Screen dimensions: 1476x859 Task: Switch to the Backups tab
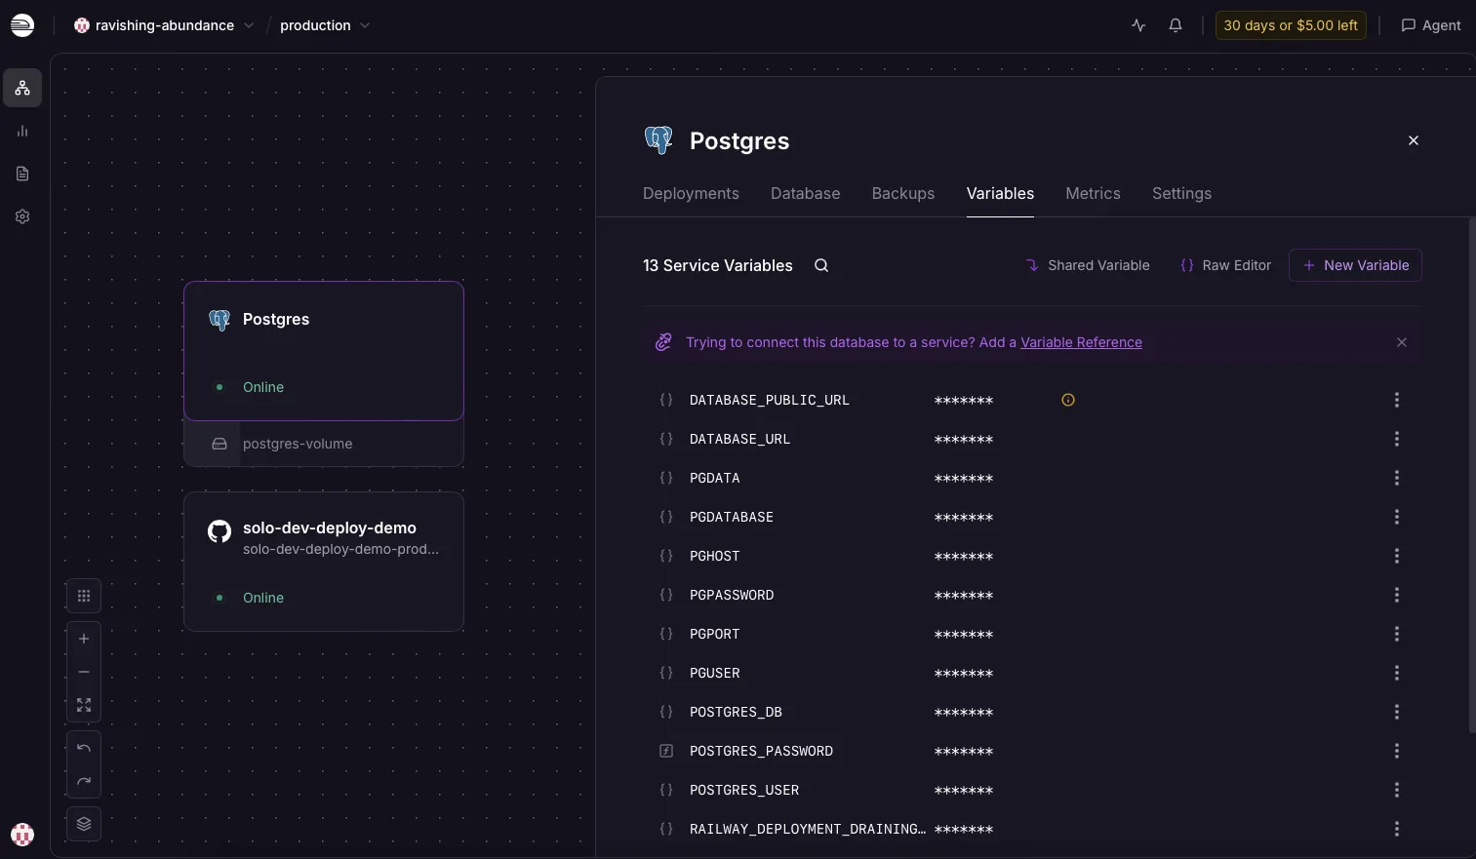903,193
